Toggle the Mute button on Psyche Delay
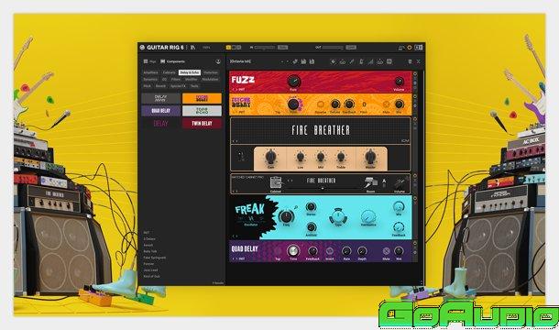The height and width of the screenshot is (330, 559). [386, 104]
